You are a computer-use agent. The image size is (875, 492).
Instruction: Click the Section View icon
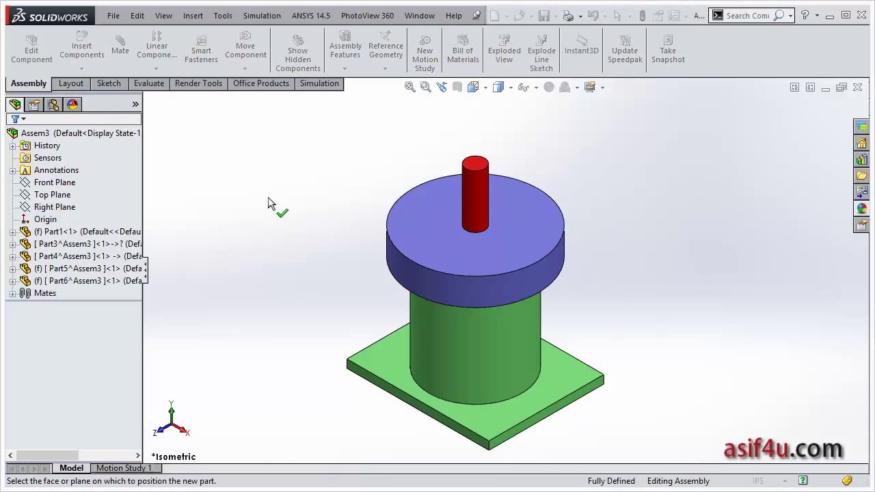[457, 87]
